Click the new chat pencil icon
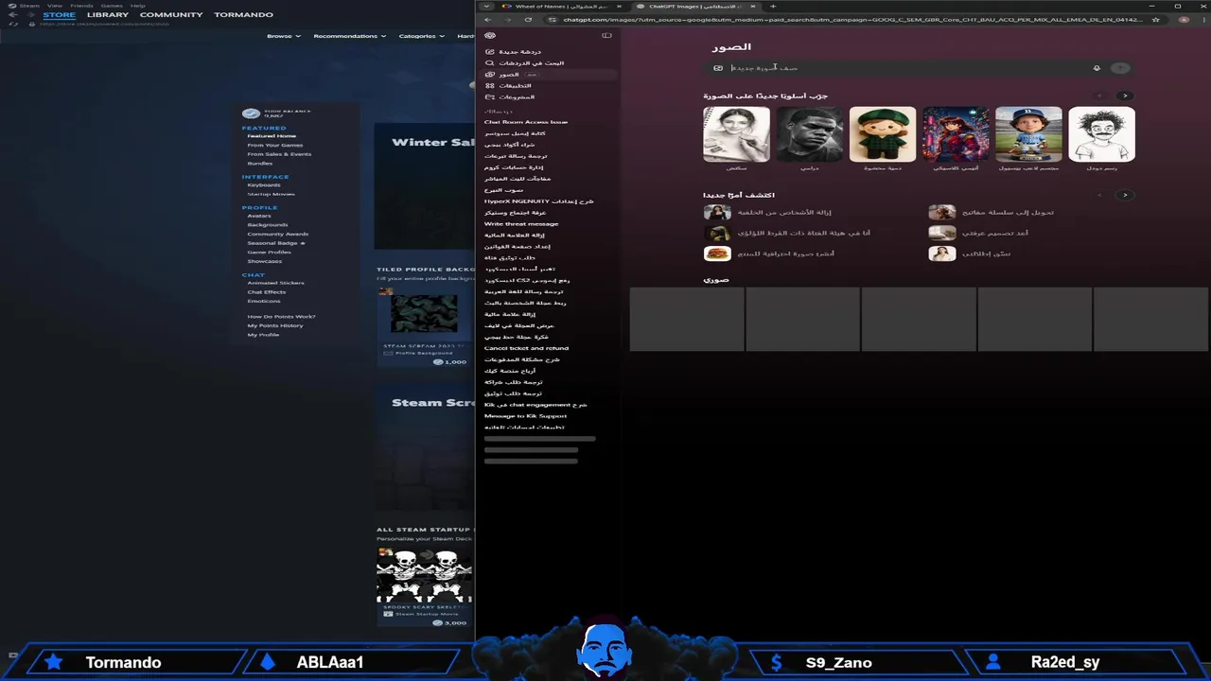Image resolution: width=1211 pixels, height=681 pixels. coord(490,52)
